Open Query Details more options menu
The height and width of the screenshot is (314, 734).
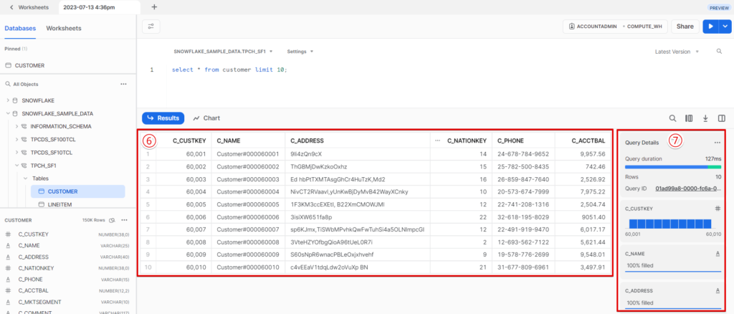pos(717,143)
